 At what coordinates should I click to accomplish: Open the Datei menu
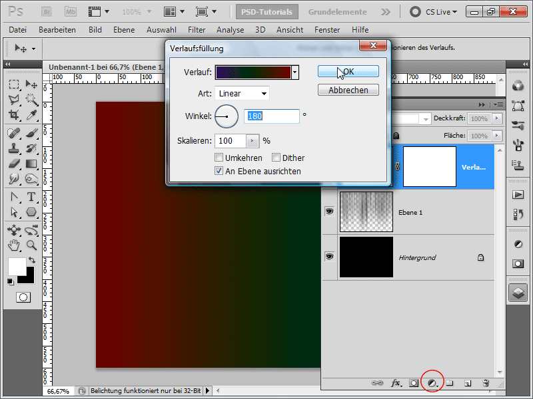click(18, 30)
